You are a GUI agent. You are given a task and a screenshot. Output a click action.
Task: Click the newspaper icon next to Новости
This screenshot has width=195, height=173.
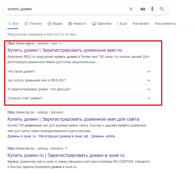point(70,24)
